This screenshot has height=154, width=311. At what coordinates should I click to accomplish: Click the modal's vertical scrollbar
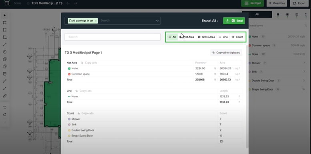pyautogui.click(x=247, y=96)
